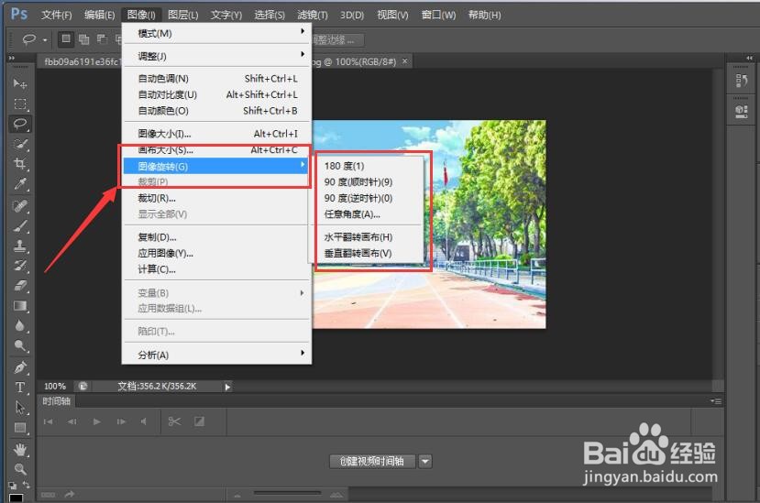Select the Hand tool

click(20, 450)
